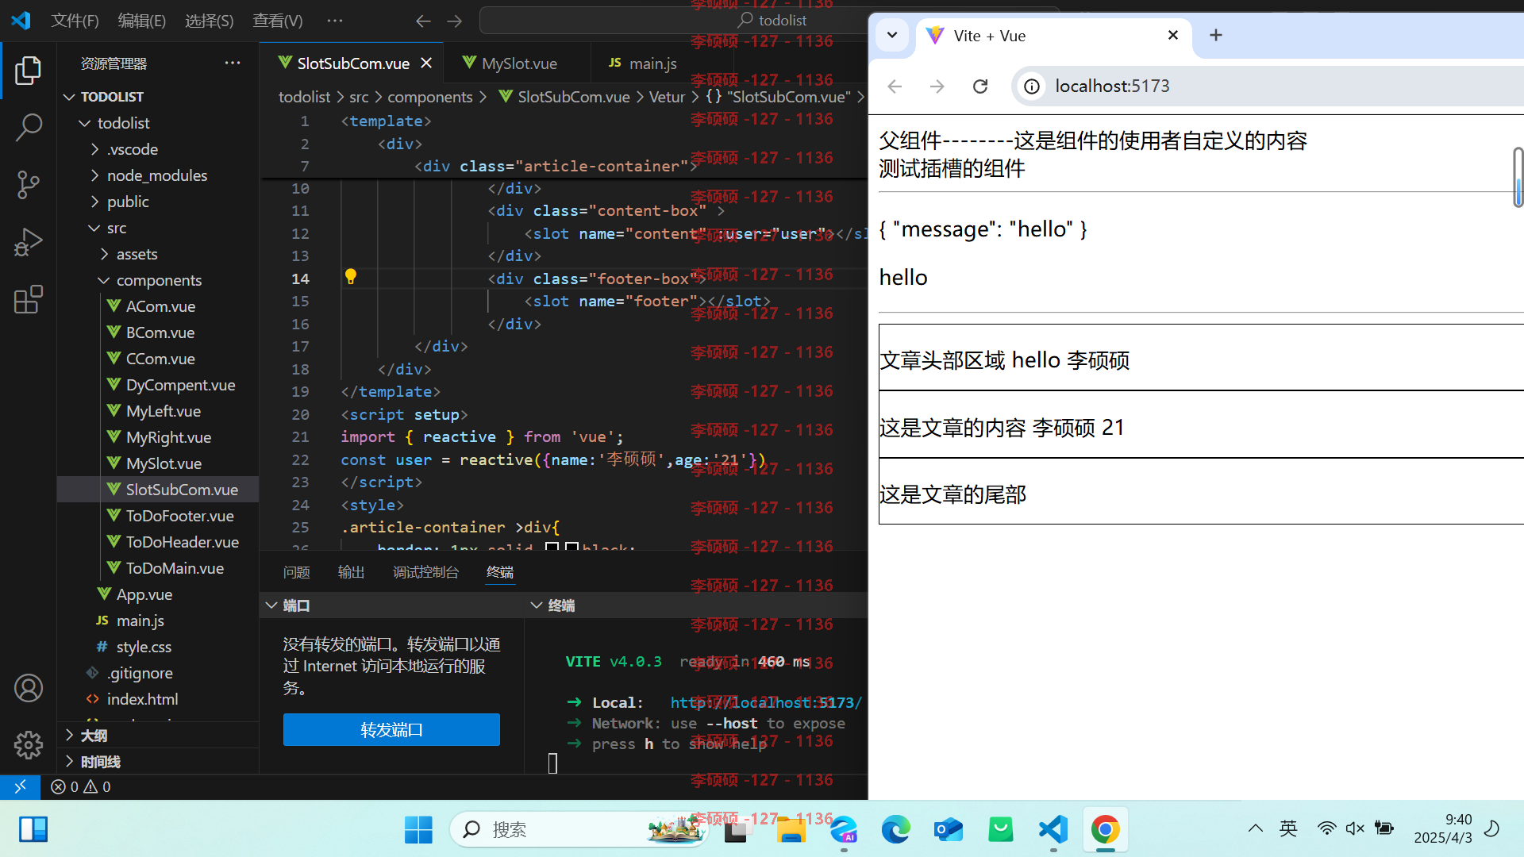Switch to MySlot.vue editor tab
Image resolution: width=1524 pixels, height=857 pixels.
click(518, 63)
